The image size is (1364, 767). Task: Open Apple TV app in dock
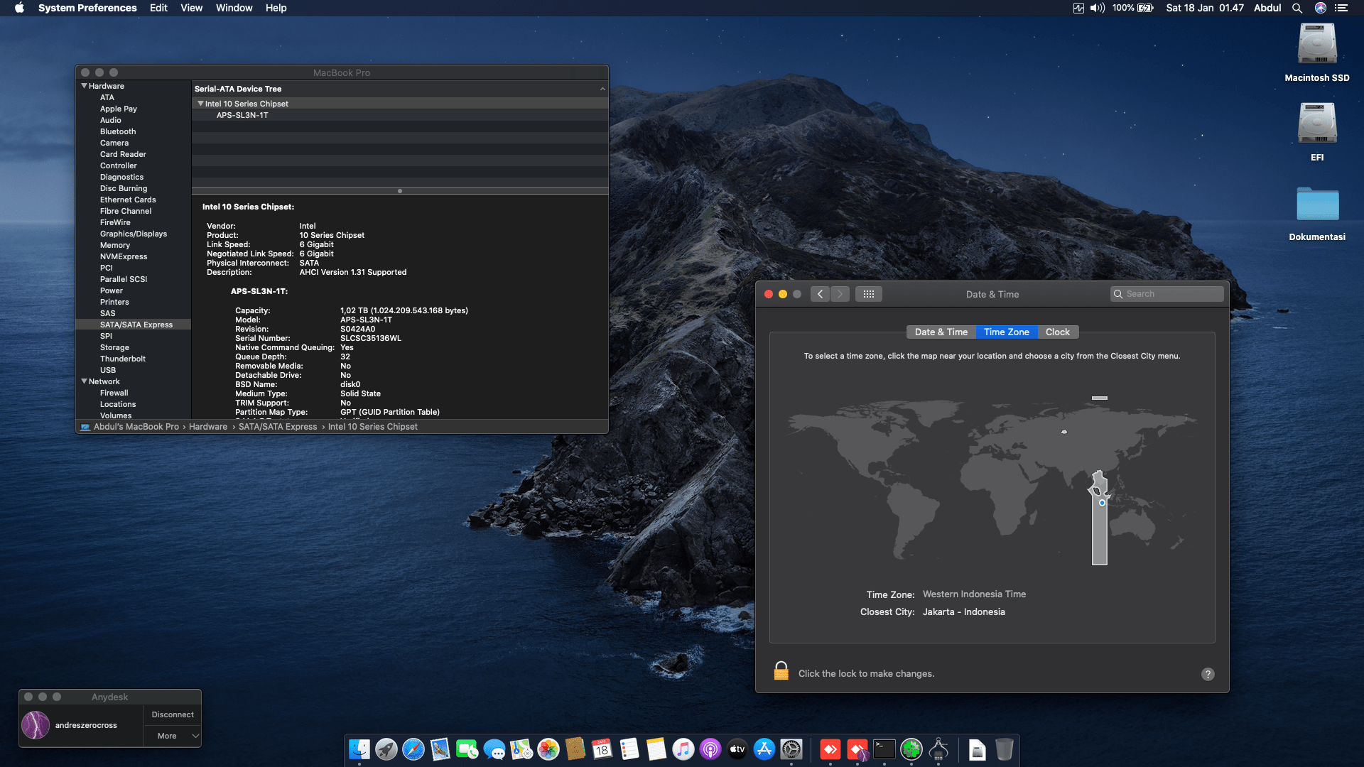click(x=737, y=749)
